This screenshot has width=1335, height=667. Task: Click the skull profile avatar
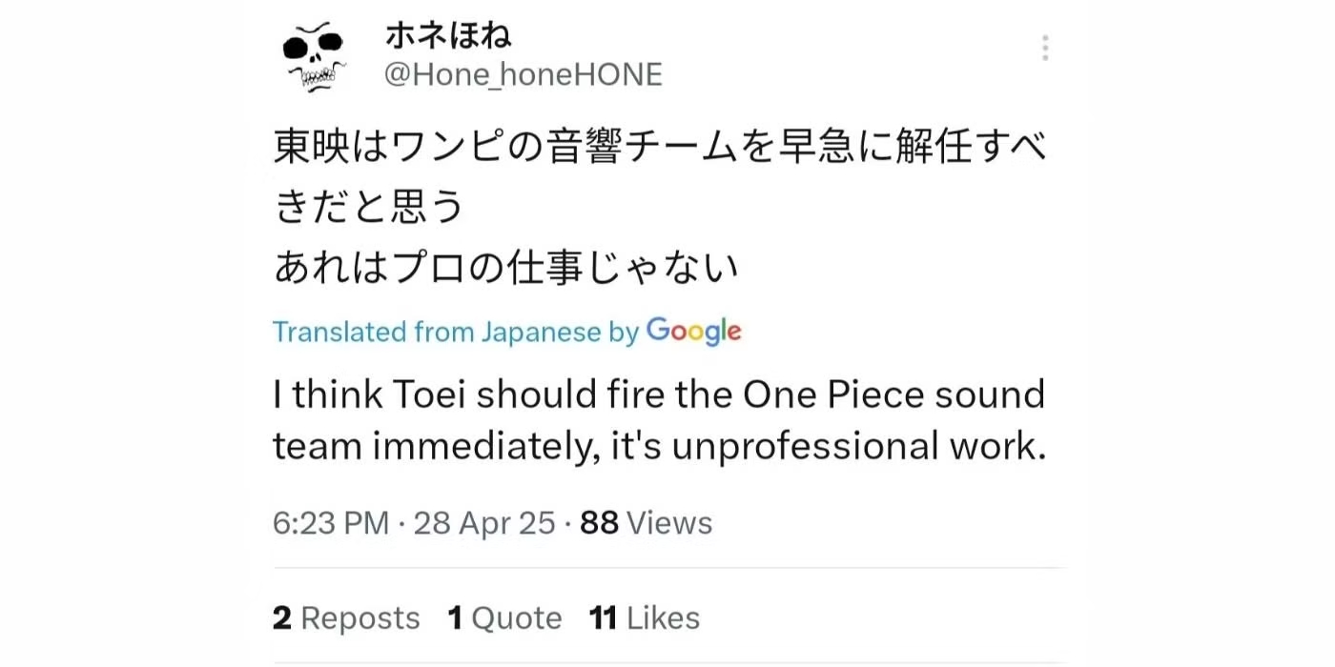click(314, 57)
